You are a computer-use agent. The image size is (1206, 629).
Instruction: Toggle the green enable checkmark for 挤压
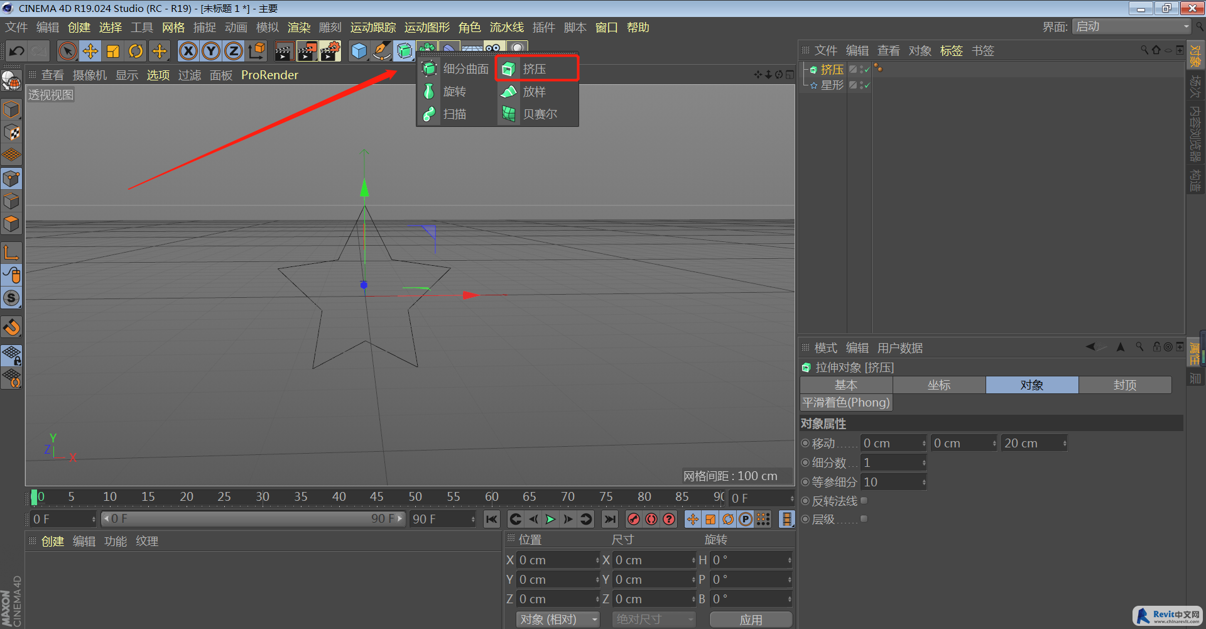867,70
